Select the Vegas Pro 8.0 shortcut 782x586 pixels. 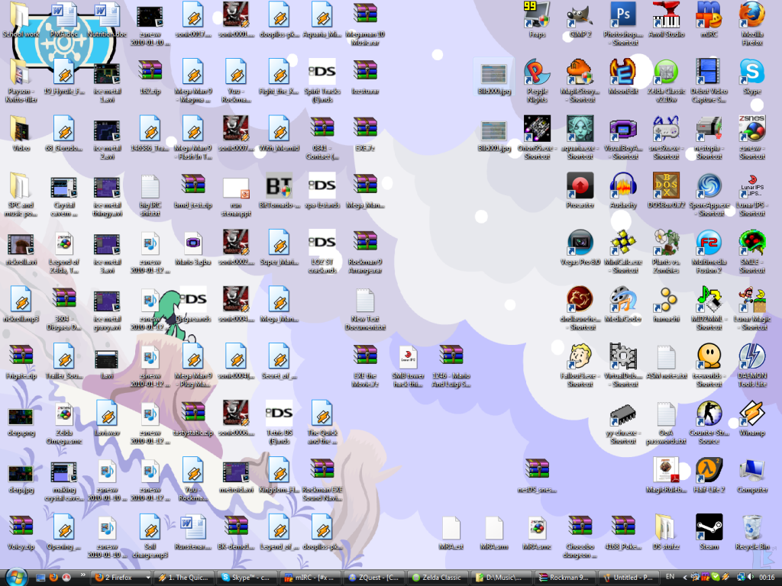pyautogui.click(x=580, y=243)
